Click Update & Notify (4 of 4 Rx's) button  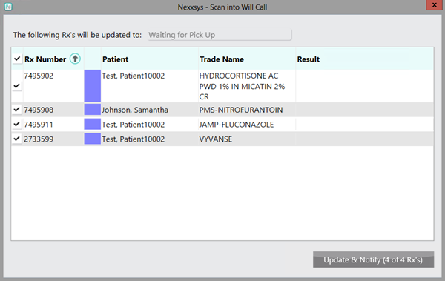(x=373, y=259)
